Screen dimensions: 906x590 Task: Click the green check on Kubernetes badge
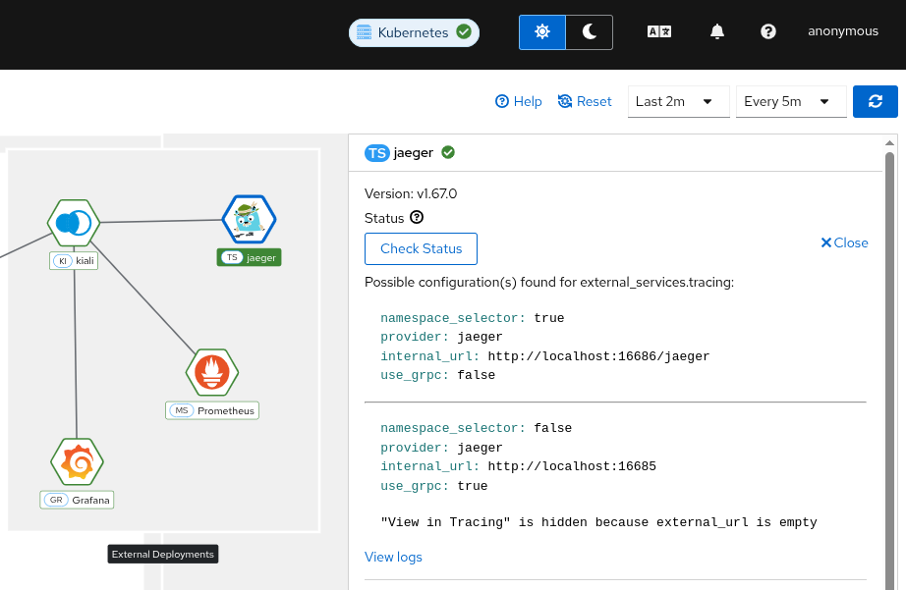tap(464, 31)
